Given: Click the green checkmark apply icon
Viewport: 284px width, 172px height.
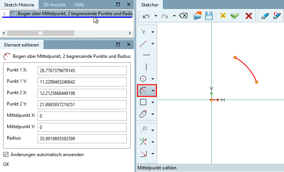Looking at the screenshot, I should [235, 16].
